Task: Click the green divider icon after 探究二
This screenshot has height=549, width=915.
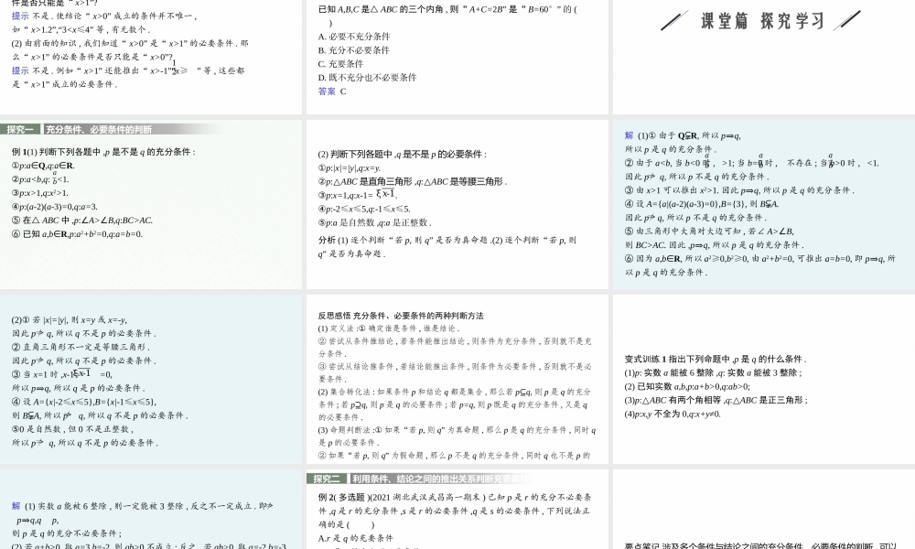Action: [x=349, y=477]
